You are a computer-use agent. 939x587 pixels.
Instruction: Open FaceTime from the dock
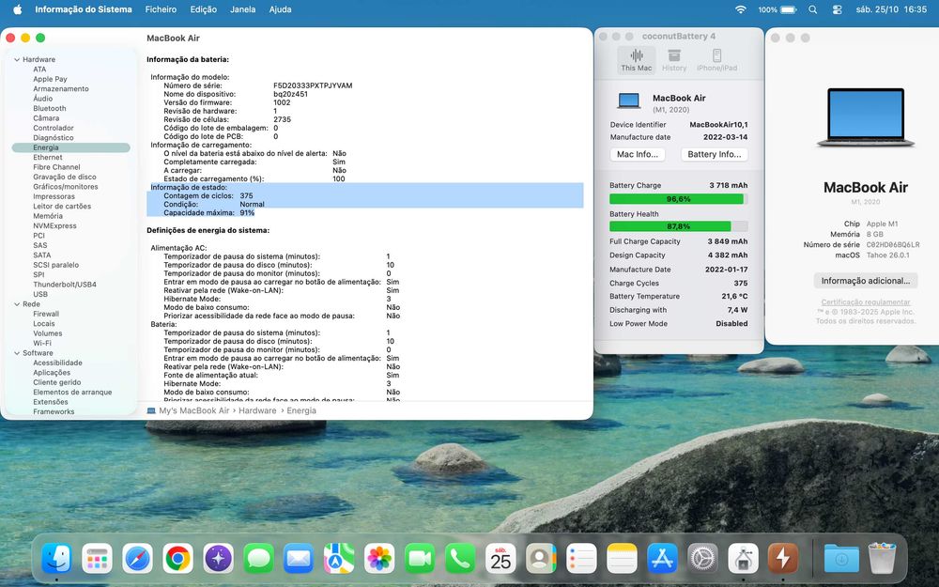pos(420,559)
